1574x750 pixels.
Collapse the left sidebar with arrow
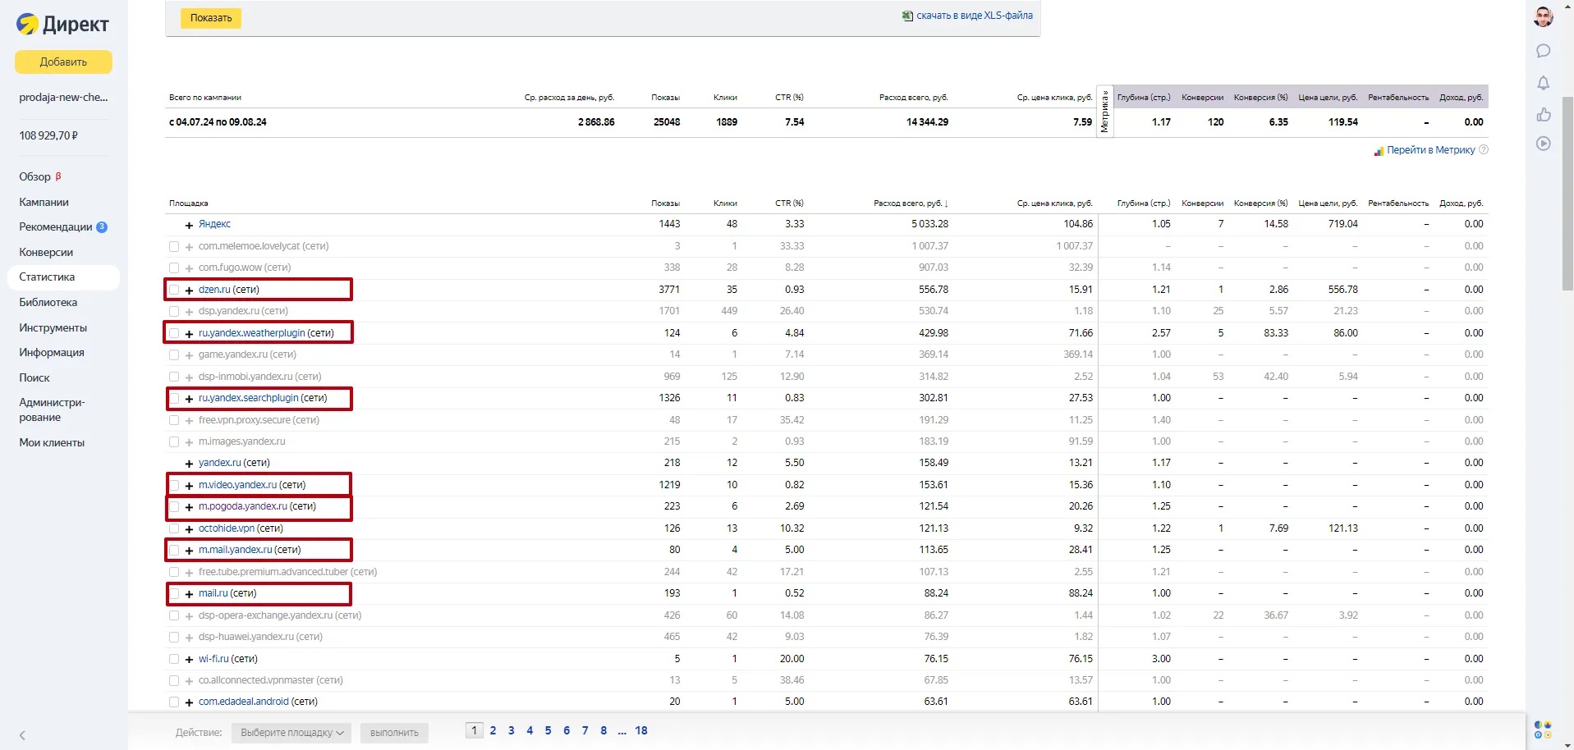[22, 735]
